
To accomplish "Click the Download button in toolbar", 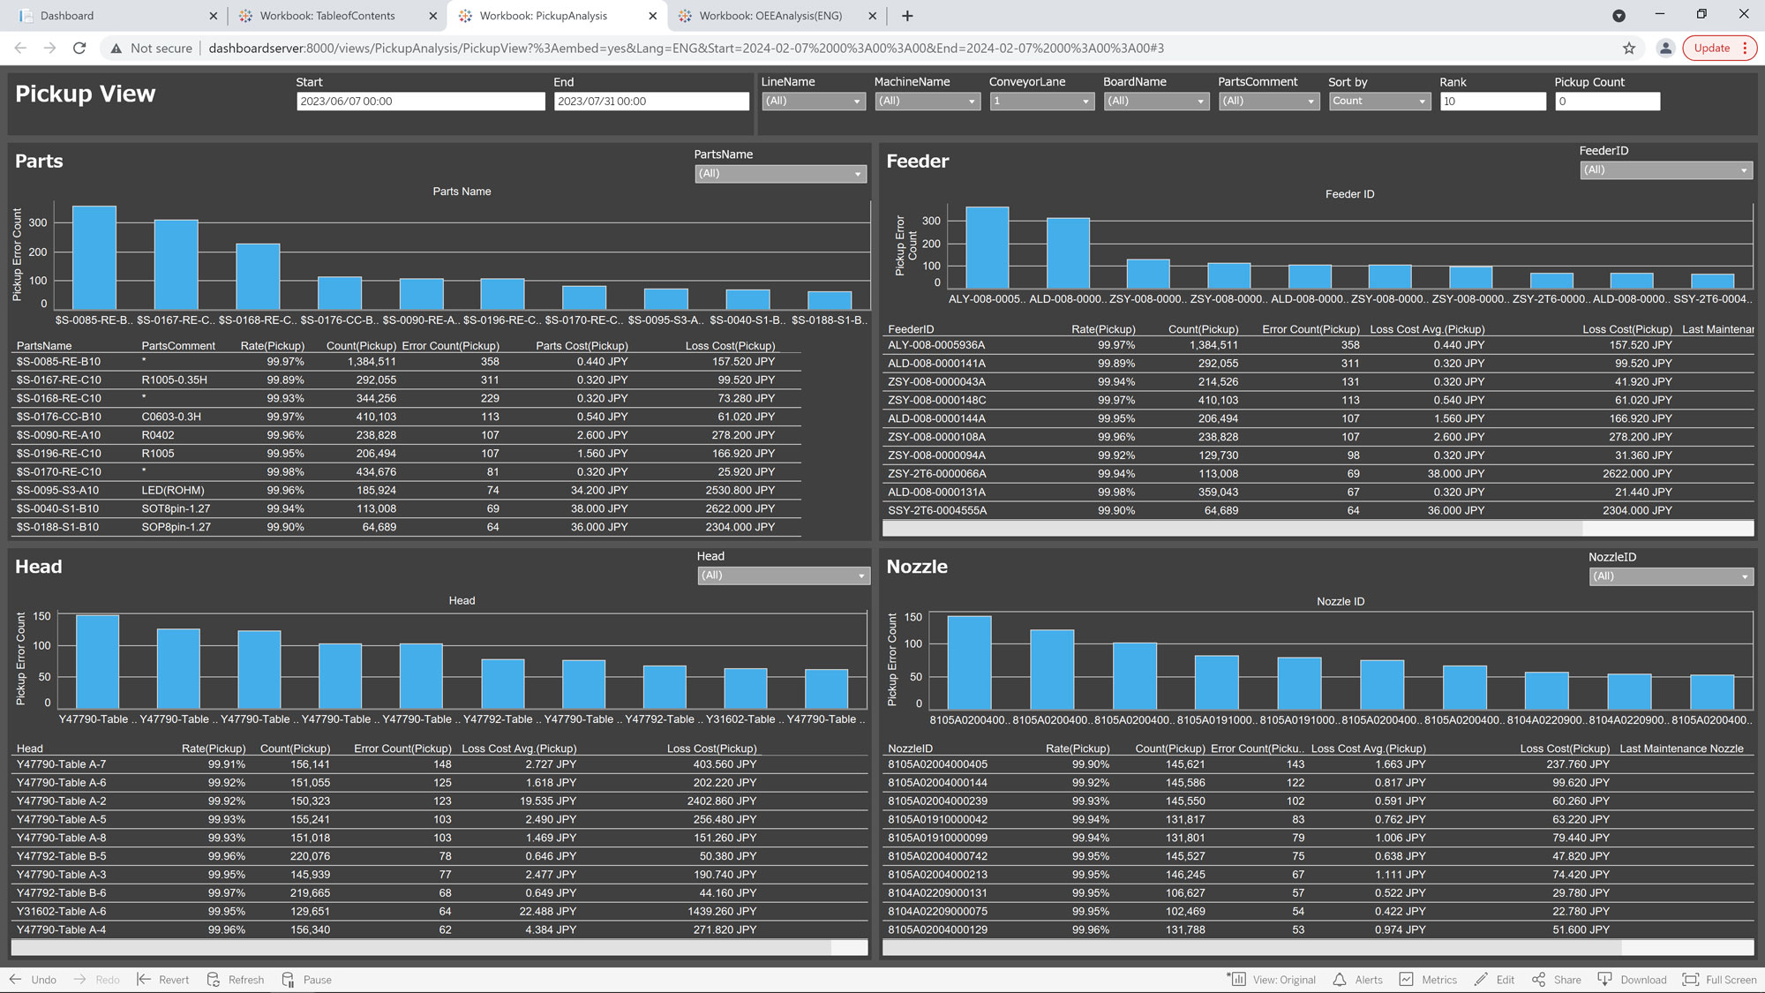I will 1635,979.
